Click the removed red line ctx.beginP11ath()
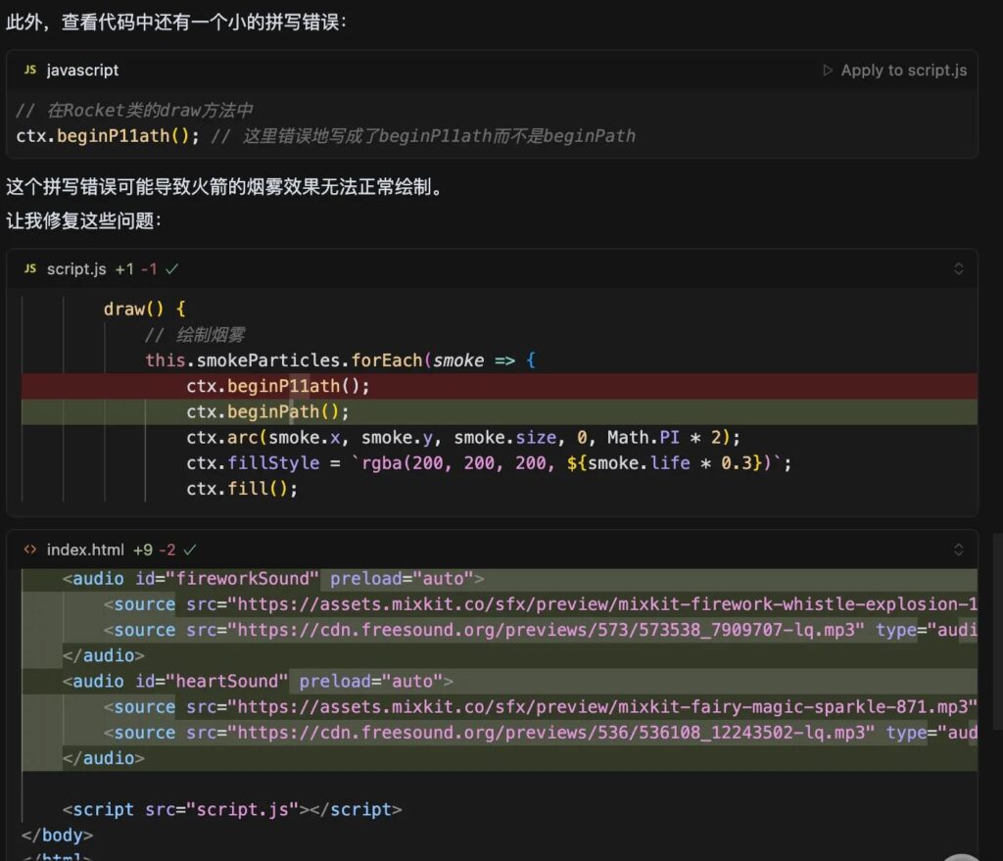Viewport: 1003px width, 861px height. tap(278, 386)
